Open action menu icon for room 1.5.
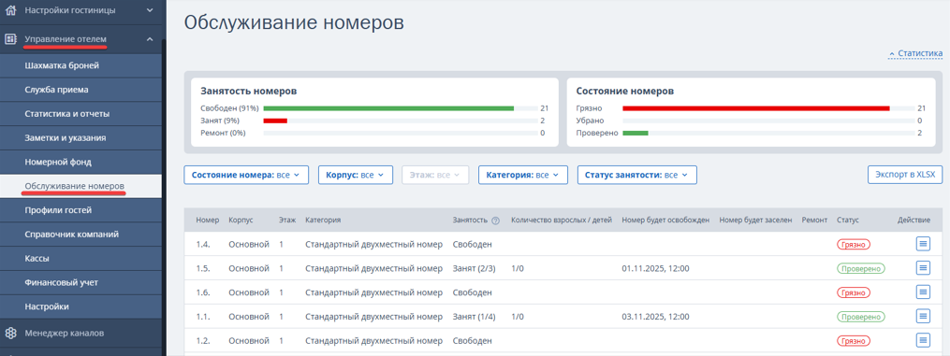 click(923, 268)
